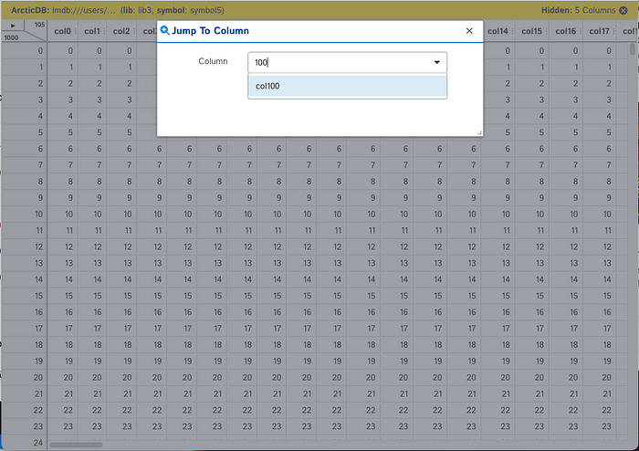
Task: Clear hidden columns with the X icon
Action: pos(623,8)
